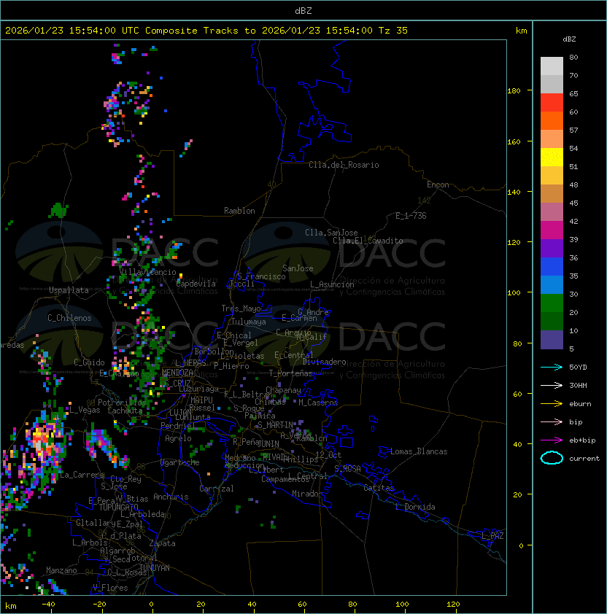Screen dimensions: 607x614
Task: Click the 'Potrerillos' map label
Action: click(x=122, y=403)
